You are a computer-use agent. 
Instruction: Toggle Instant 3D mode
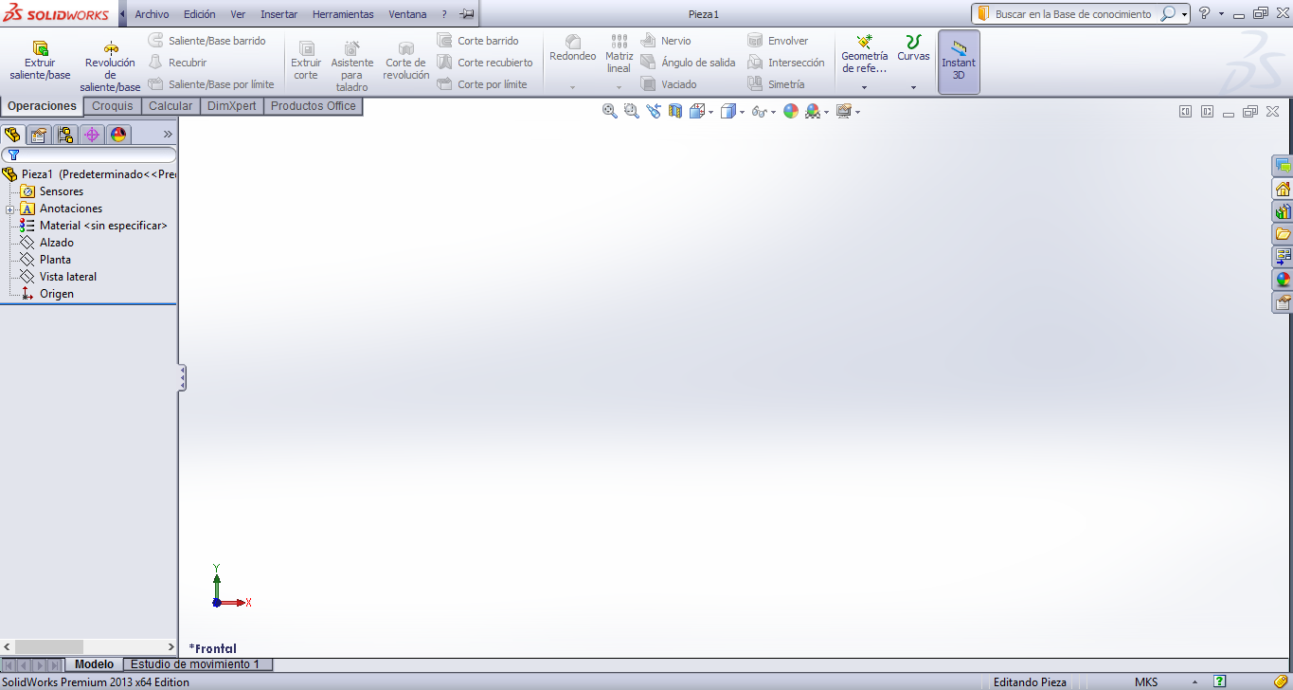[959, 62]
